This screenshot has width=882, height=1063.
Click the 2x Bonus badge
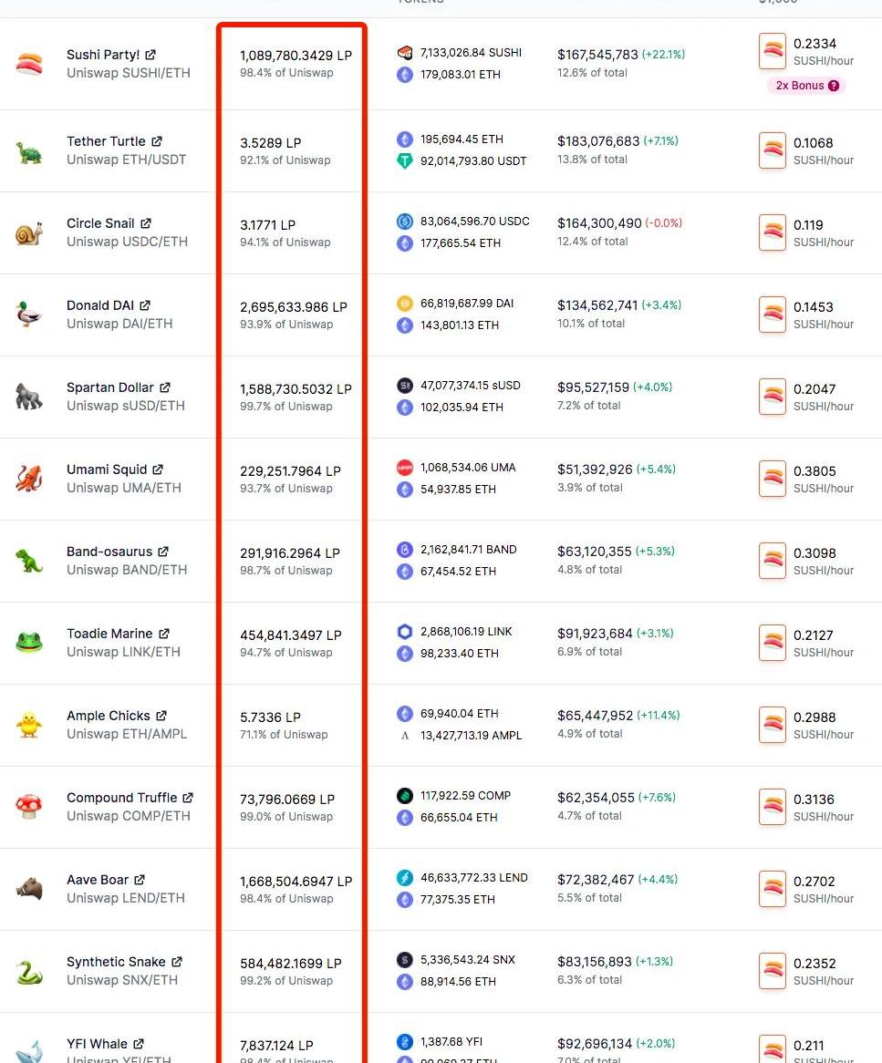point(806,86)
